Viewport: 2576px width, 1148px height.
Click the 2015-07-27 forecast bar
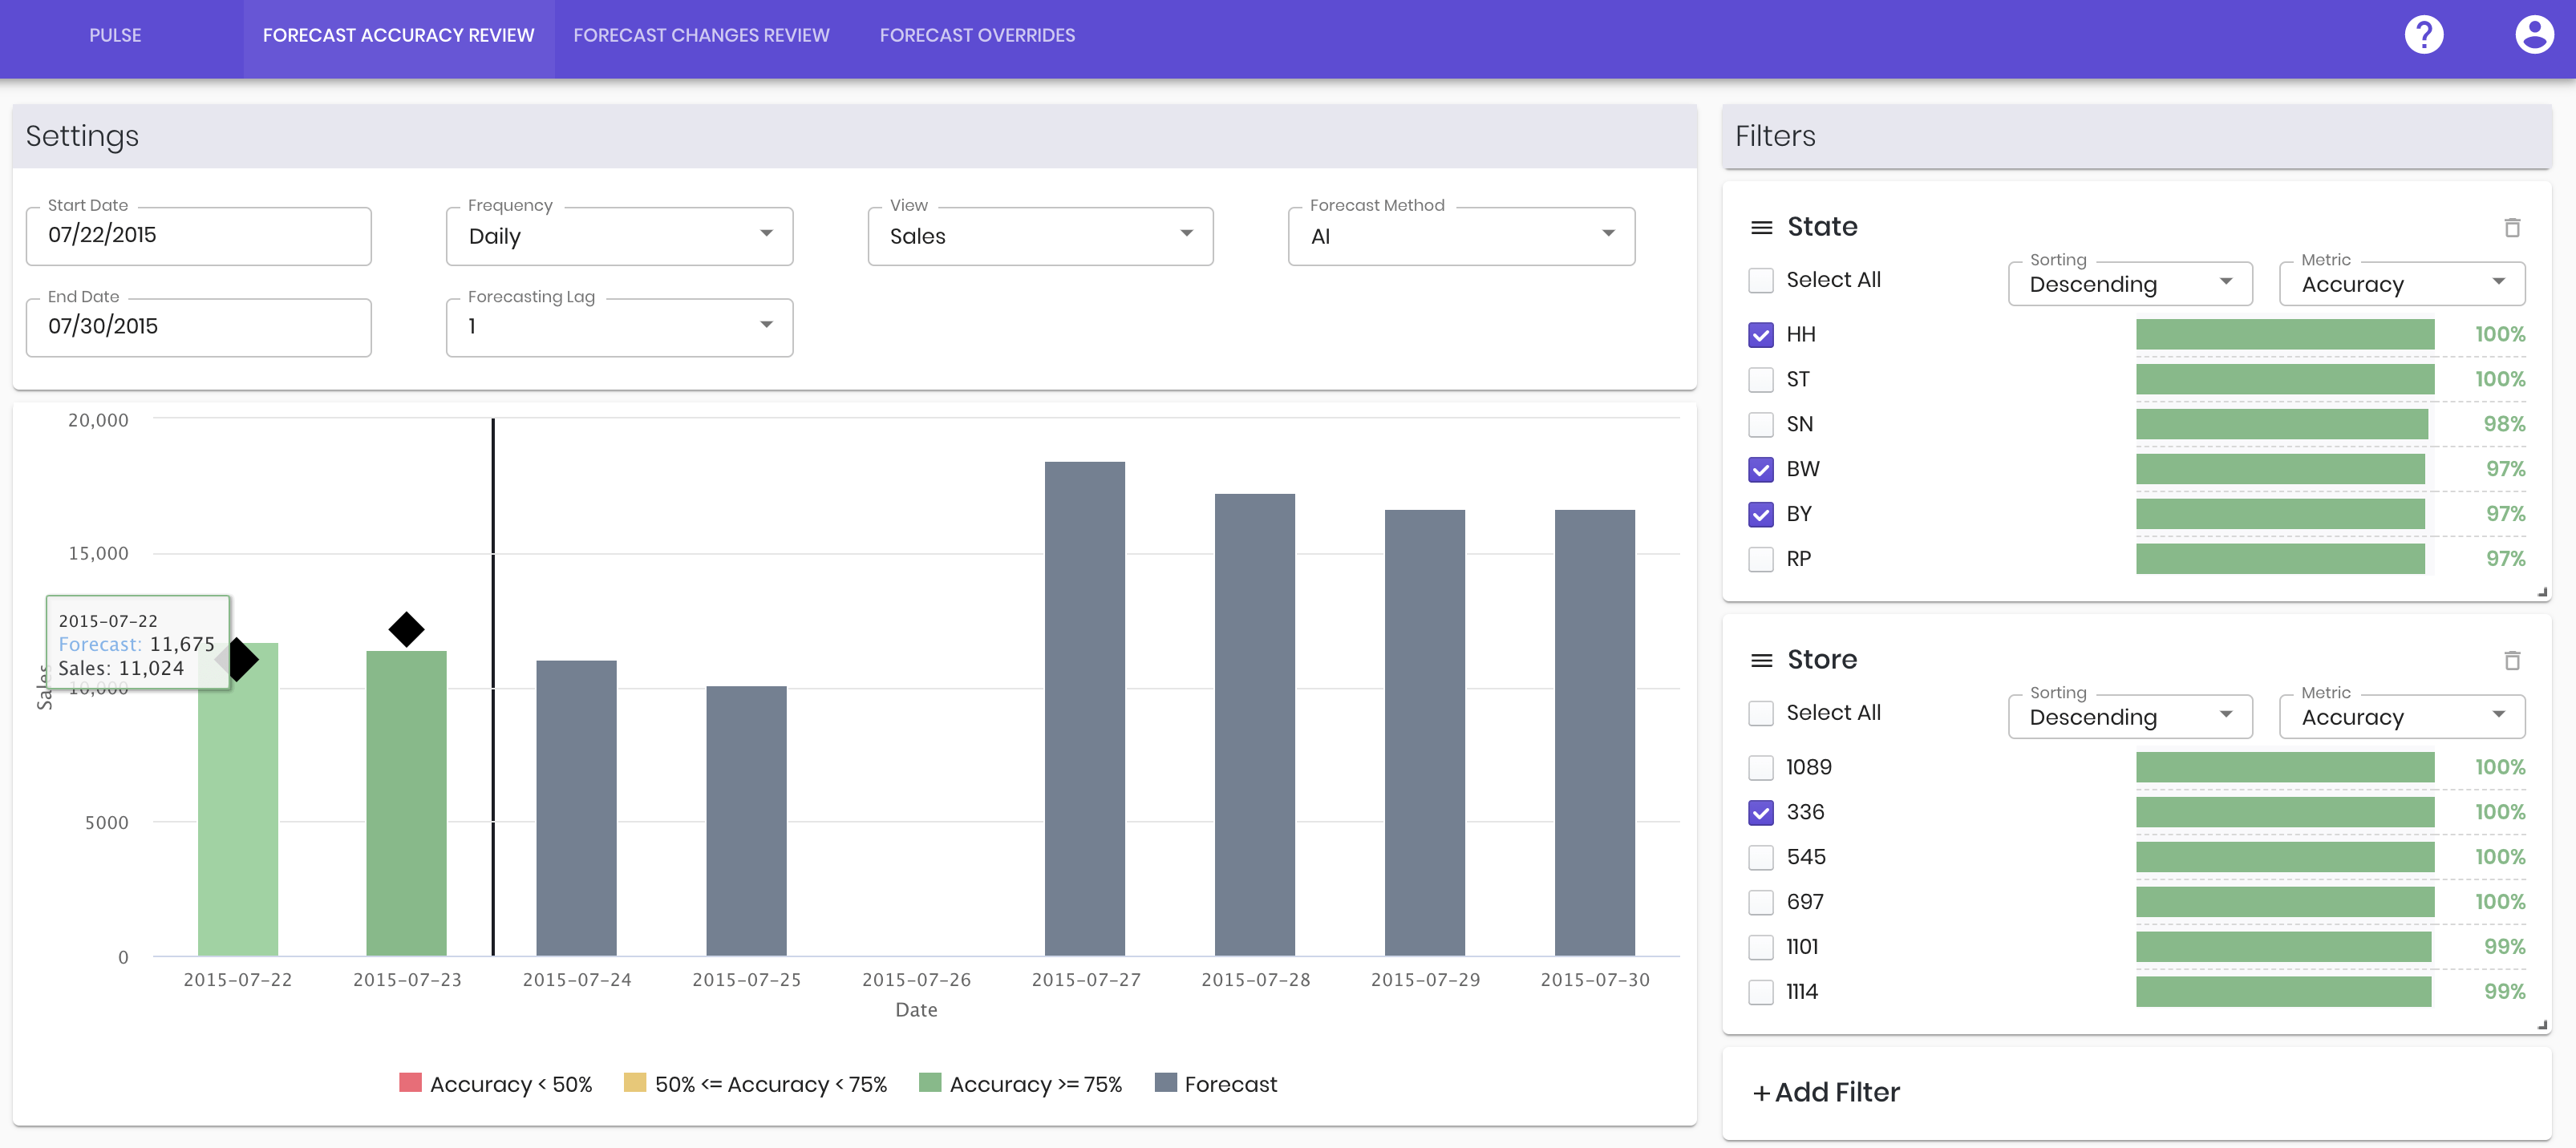[1085, 708]
